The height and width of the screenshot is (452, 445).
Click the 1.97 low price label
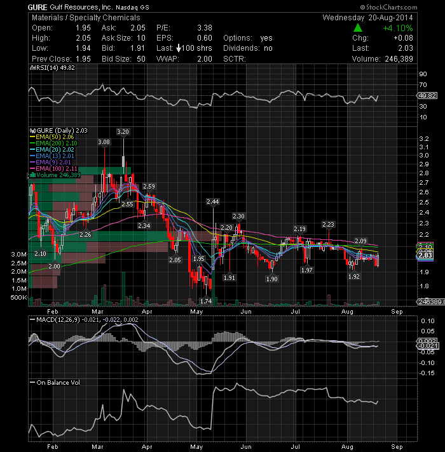pos(307,270)
